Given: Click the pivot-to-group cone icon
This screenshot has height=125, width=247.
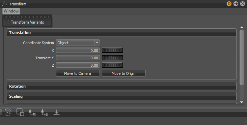Looking at the screenshot, I should pyautogui.click(x=32, y=112).
